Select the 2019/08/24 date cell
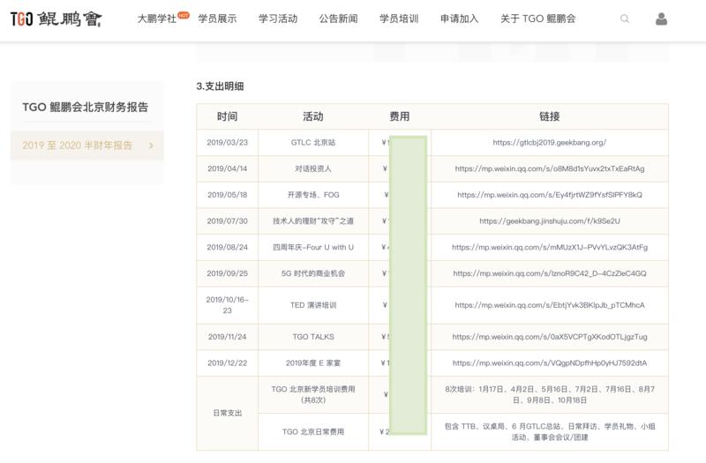Image resolution: width=706 pixels, height=463 pixels. tap(228, 247)
